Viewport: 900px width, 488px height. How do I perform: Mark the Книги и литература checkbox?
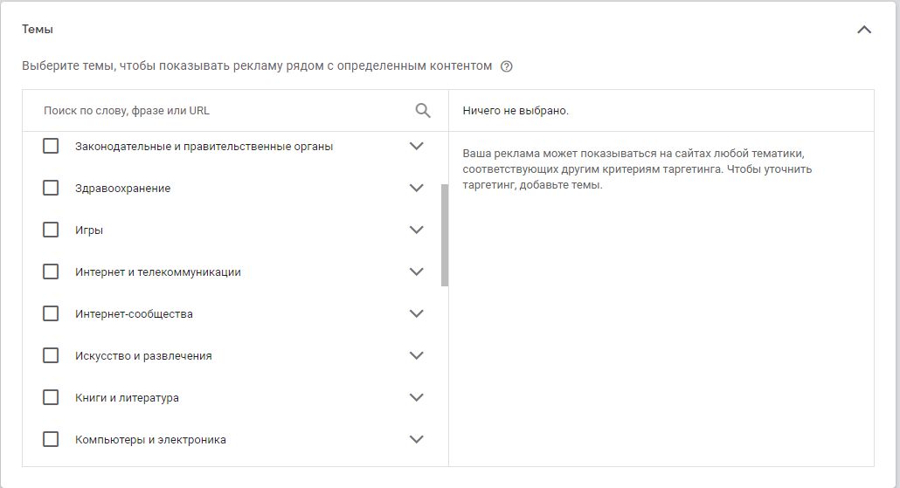click(x=51, y=397)
